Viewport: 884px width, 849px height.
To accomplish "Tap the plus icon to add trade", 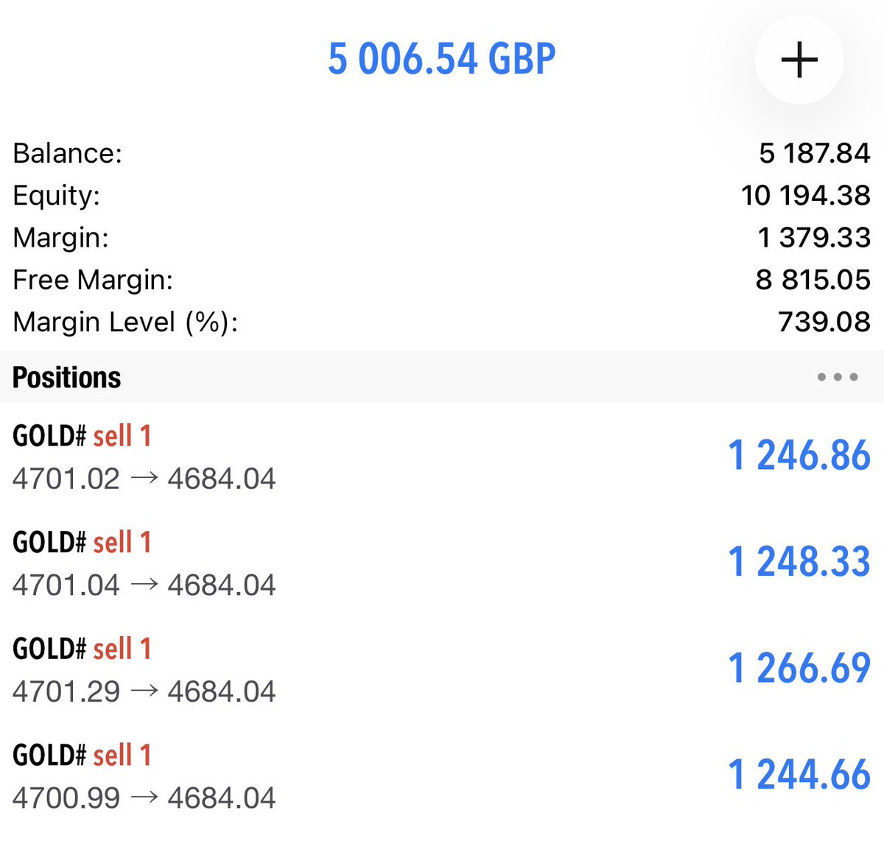I will 799,60.
